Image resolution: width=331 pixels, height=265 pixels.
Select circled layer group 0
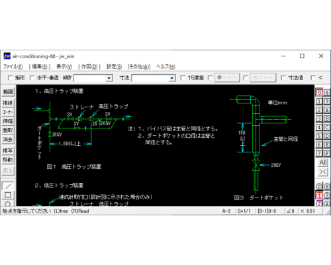pyautogui.click(x=319, y=187)
